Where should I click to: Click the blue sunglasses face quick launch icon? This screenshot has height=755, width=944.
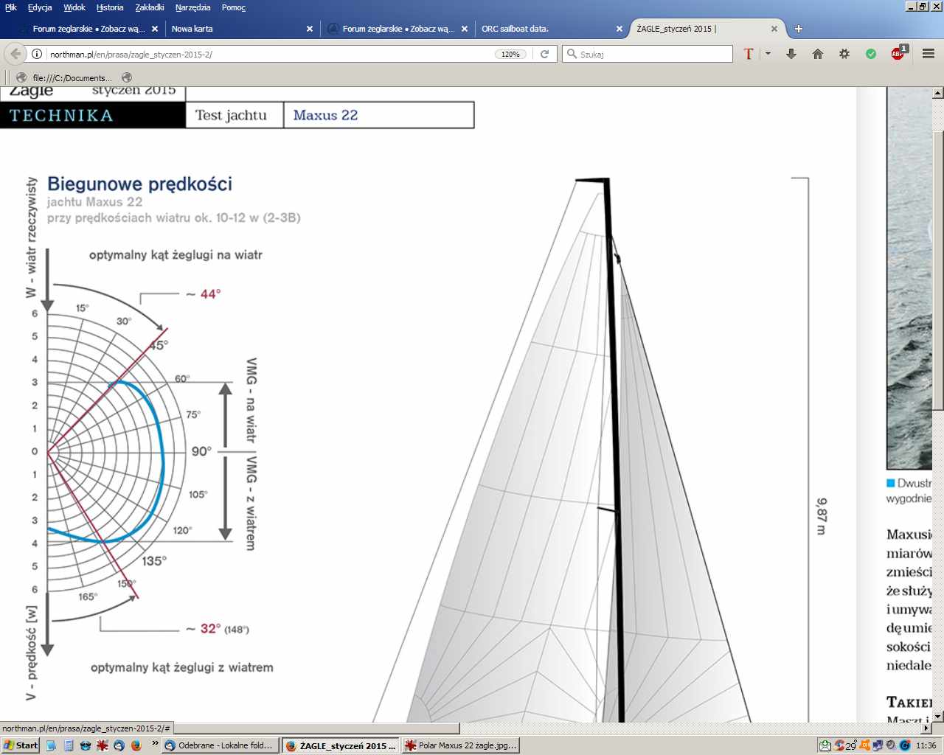(x=86, y=745)
